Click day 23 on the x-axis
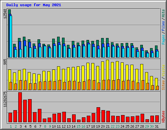 pos(117,126)
